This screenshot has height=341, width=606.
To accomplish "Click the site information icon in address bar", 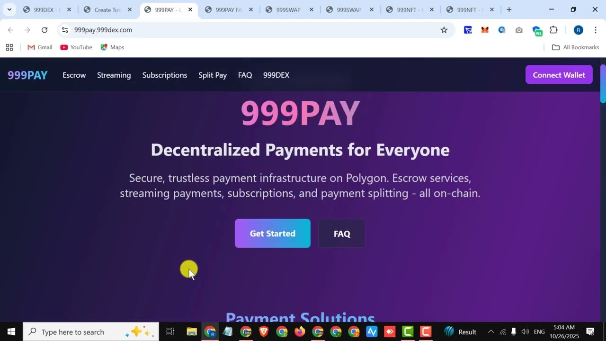I will tap(65, 30).
